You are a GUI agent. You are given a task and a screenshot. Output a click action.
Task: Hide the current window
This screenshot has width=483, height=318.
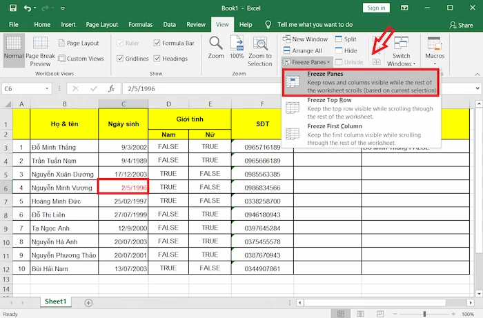coord(346,50)
